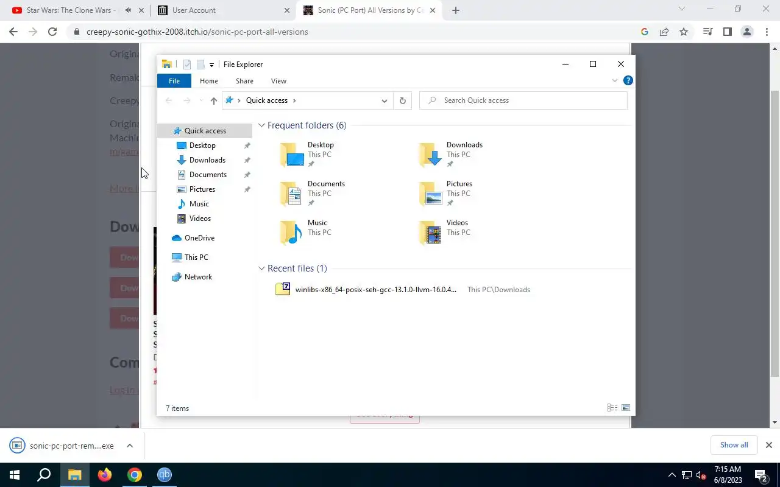Open the Windows Start menu
Screen dimensions: 780x487
point(15,475)
